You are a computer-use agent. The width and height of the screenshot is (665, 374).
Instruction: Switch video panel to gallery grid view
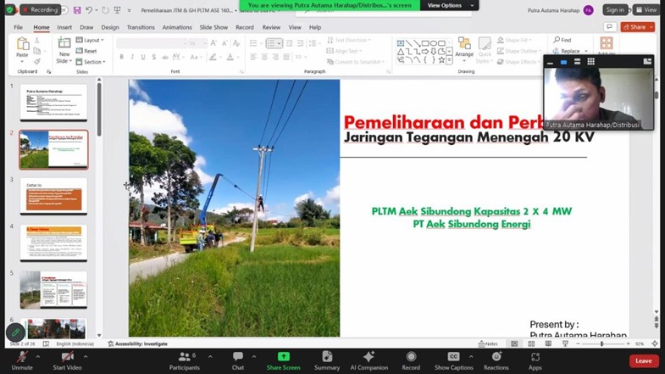click(590, 62)
